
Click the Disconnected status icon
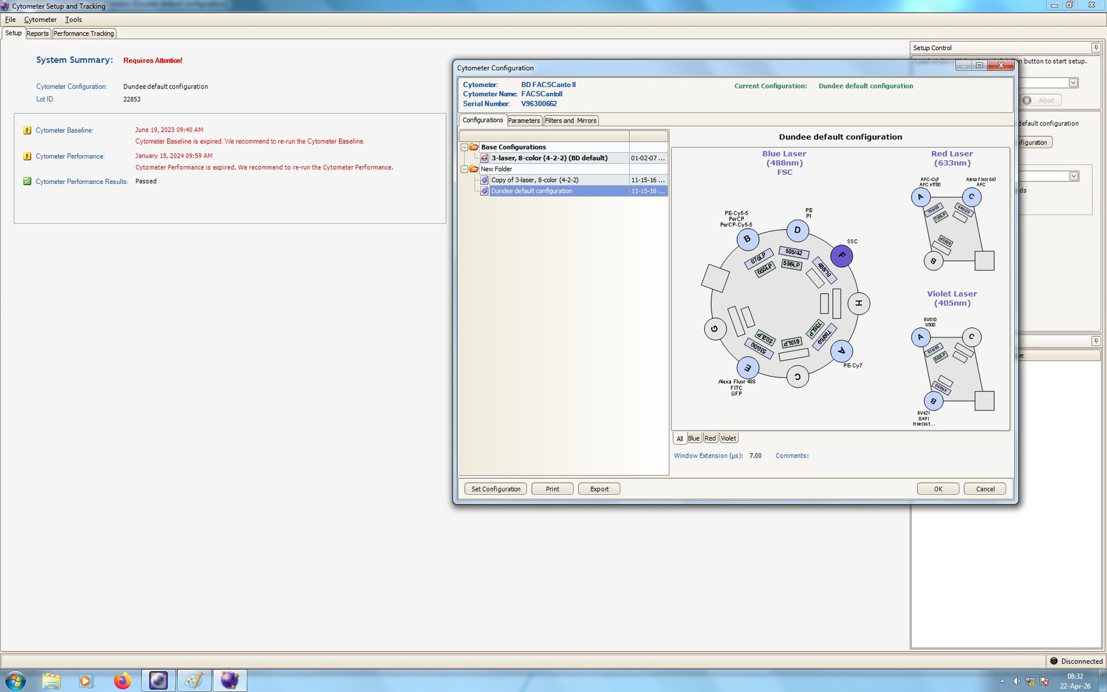point(1054,661)
